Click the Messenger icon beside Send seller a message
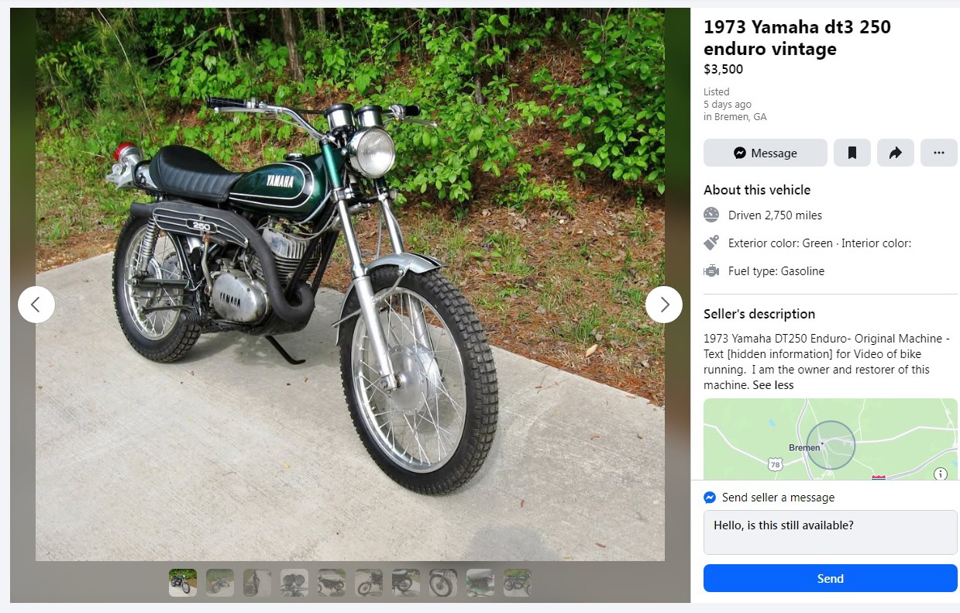Screen dimensions: 960x613 click(x=710, y=498)
